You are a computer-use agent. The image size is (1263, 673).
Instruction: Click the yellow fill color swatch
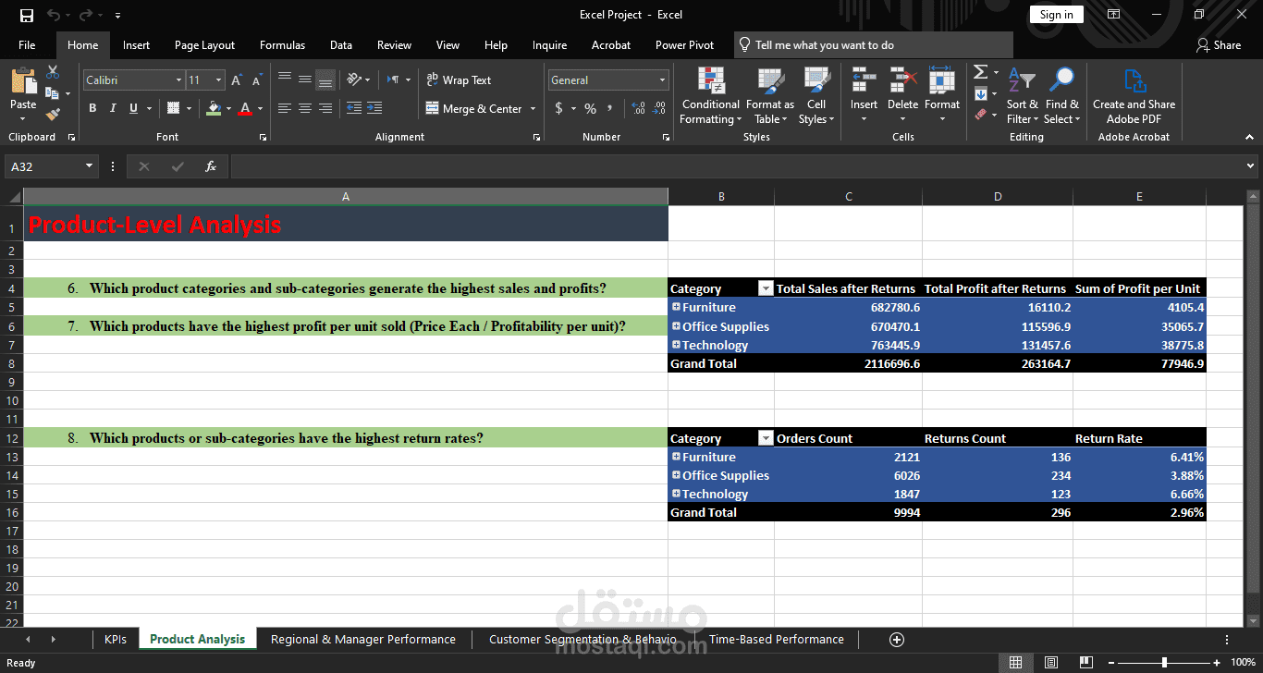click(214, 108)
